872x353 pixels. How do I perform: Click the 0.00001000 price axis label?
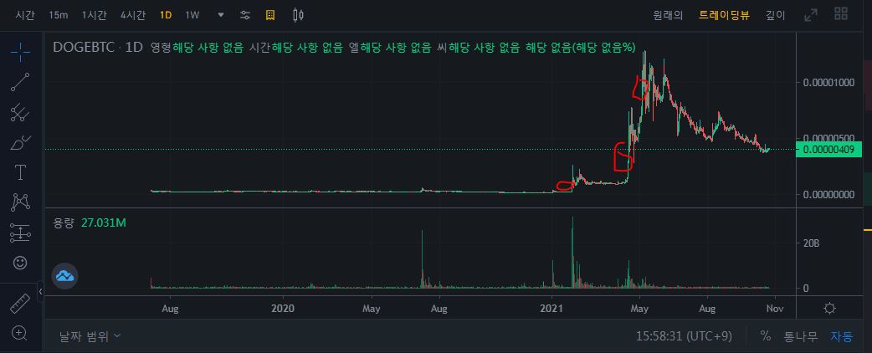pos(828,82)
